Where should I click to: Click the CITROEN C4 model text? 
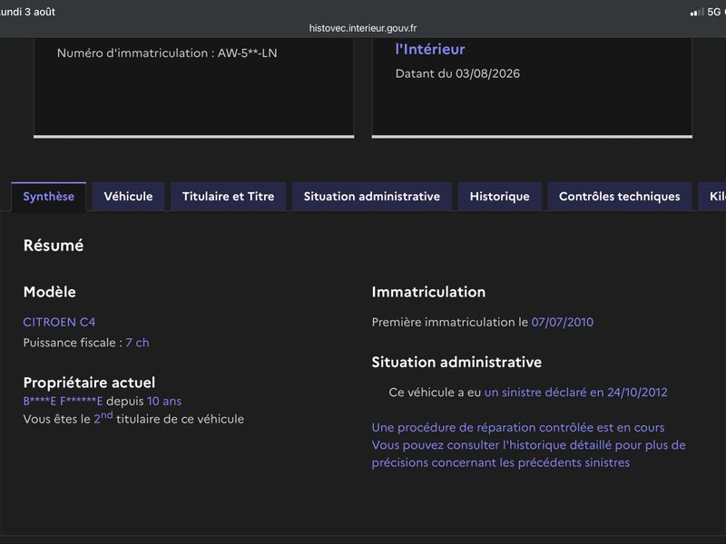click(x=59, y=322)
